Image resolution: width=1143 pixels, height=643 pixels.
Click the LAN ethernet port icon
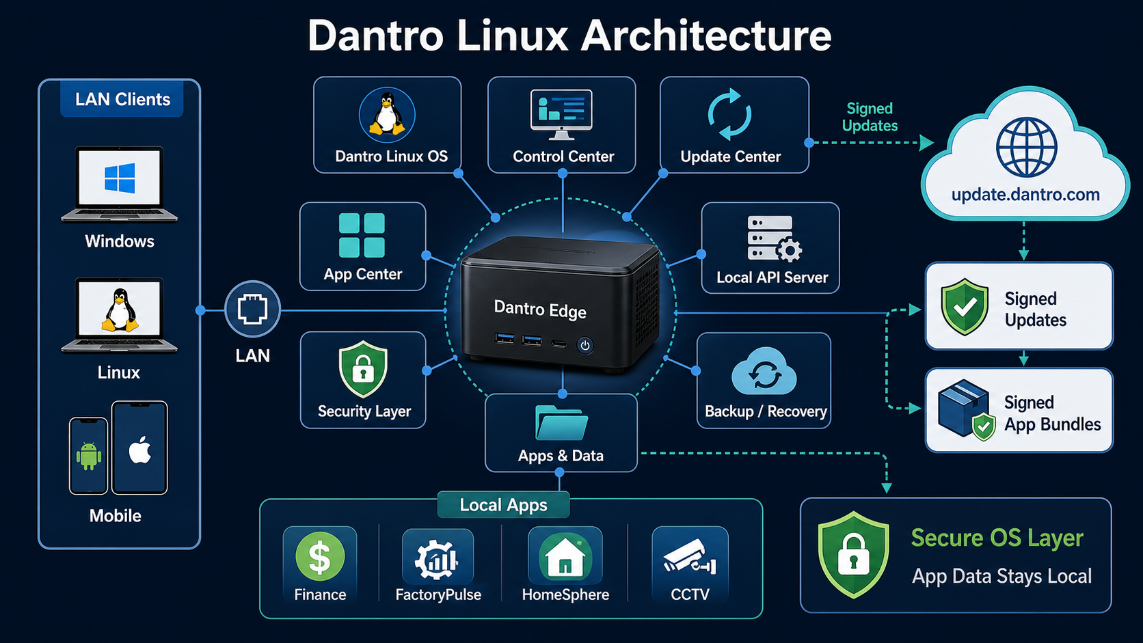[252, 310]
